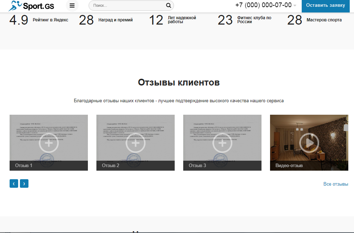Go to previous reviews with left arrow
The width and height of the screenshot is (354, 233).
pos(14,183)
